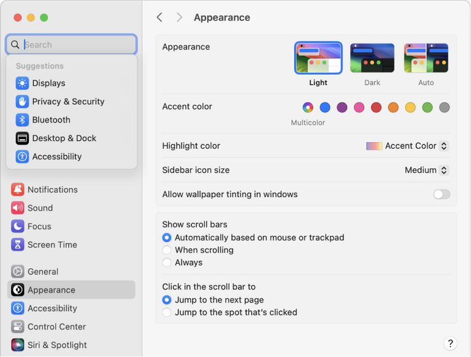471x357 pixels.
Task: Open the Highlight color dropdown
Action: click(x=408, y=146)
